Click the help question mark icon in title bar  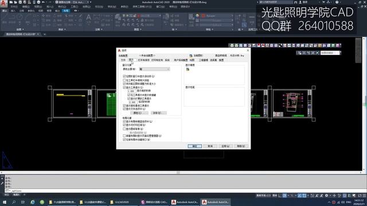point(337,2)
